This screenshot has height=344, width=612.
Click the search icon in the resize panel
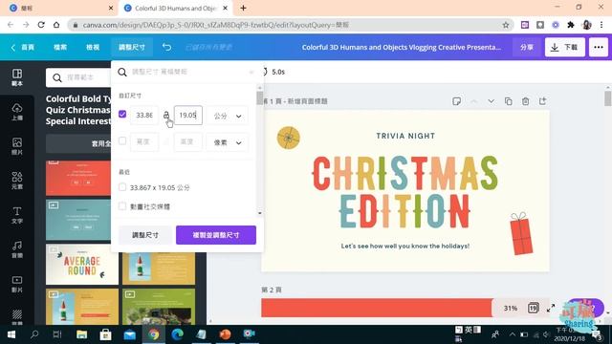(122, 73)
